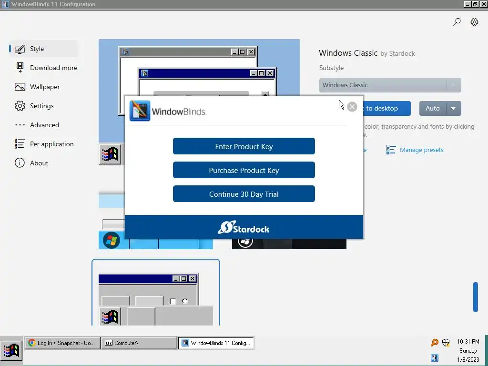Click the Download more icon
This screenshot has width=488, height=366.
pos(20,68)
